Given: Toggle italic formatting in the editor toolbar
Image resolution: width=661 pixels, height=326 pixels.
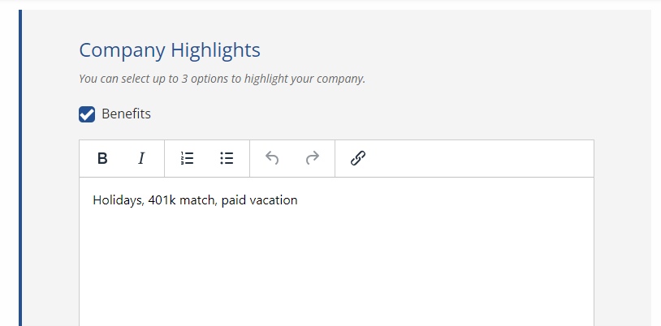Looking at the screenshot, I should tap(141, 158).
